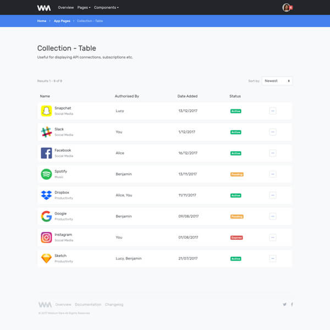Screen dimensions: 330x330
Task: Click the Instagram logo icon
Action: click(x=46, y=238)
